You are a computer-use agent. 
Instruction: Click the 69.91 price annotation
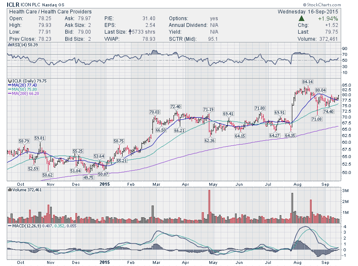click(x=280, y=113)
